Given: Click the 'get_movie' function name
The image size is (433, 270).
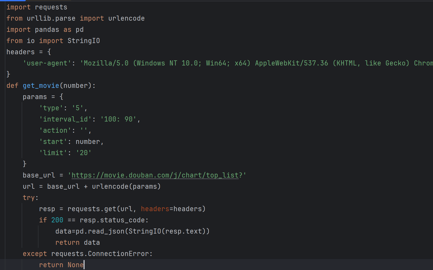Looking at the screenshot, I should click(41, 86).
